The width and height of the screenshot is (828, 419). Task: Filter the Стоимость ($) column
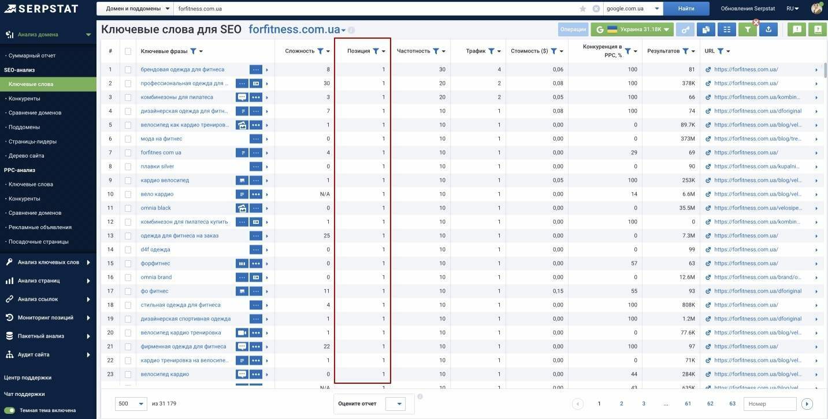coord(554,51)
